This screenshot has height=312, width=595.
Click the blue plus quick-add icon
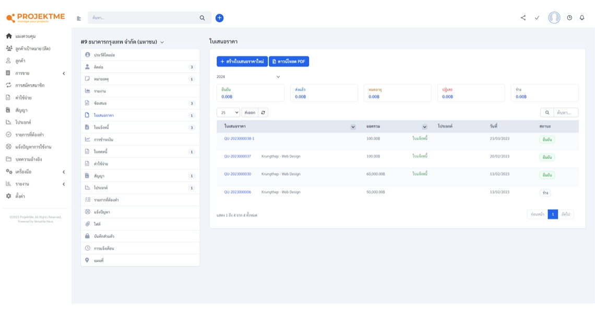[x=219, y=18]
